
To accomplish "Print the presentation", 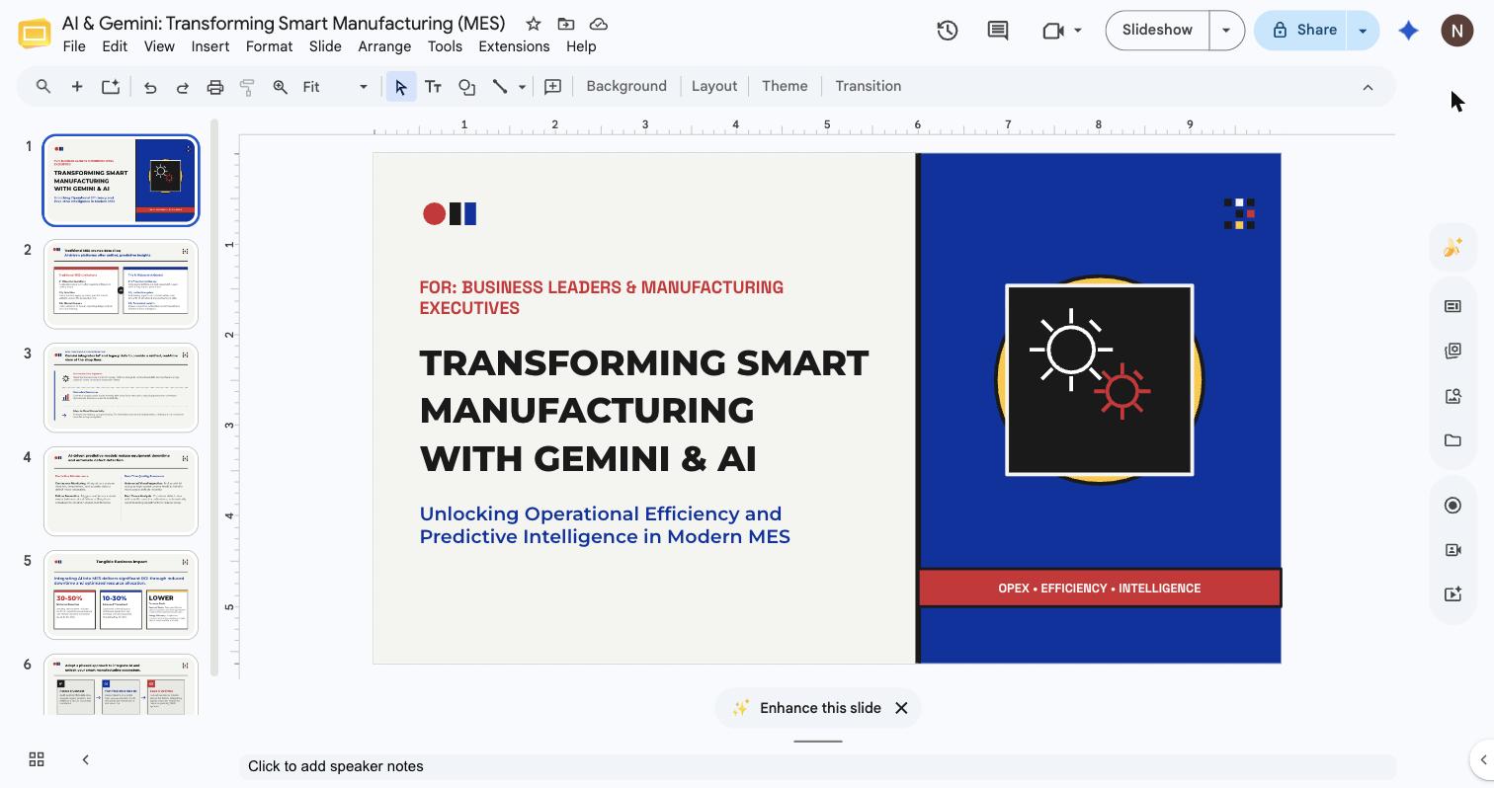I will 215,87.
